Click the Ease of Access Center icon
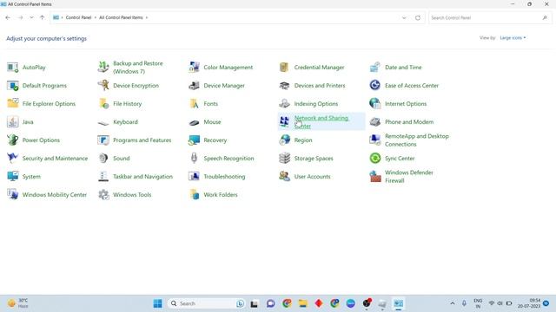Image resolution: width=556 pixels, height=312 pixels. tap(375, 85)
